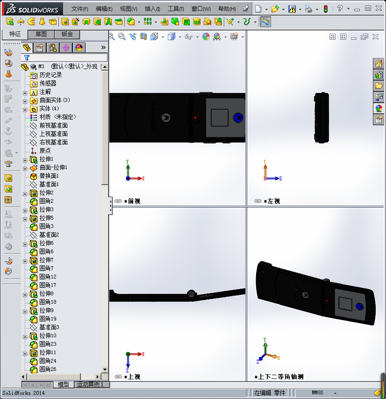
Task: Expand hidden manager tabs with chevron
Action: pyautogui.click(x=103, y=47)
